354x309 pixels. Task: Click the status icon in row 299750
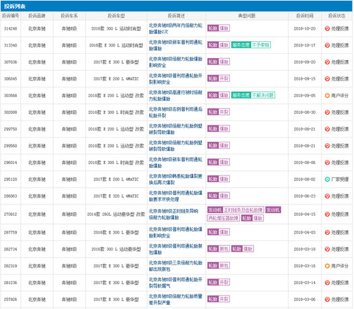click(327, 129)
